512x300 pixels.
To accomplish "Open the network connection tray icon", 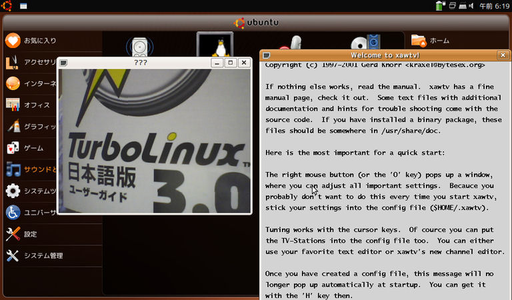I will click(463, 5).
